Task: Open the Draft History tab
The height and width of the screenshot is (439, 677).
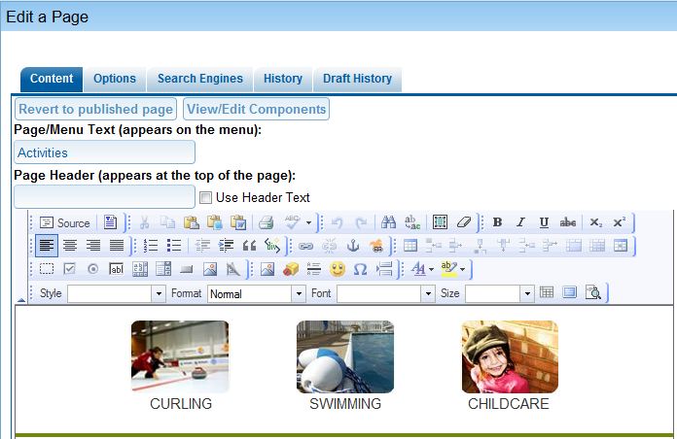Action: coord(356,79)
